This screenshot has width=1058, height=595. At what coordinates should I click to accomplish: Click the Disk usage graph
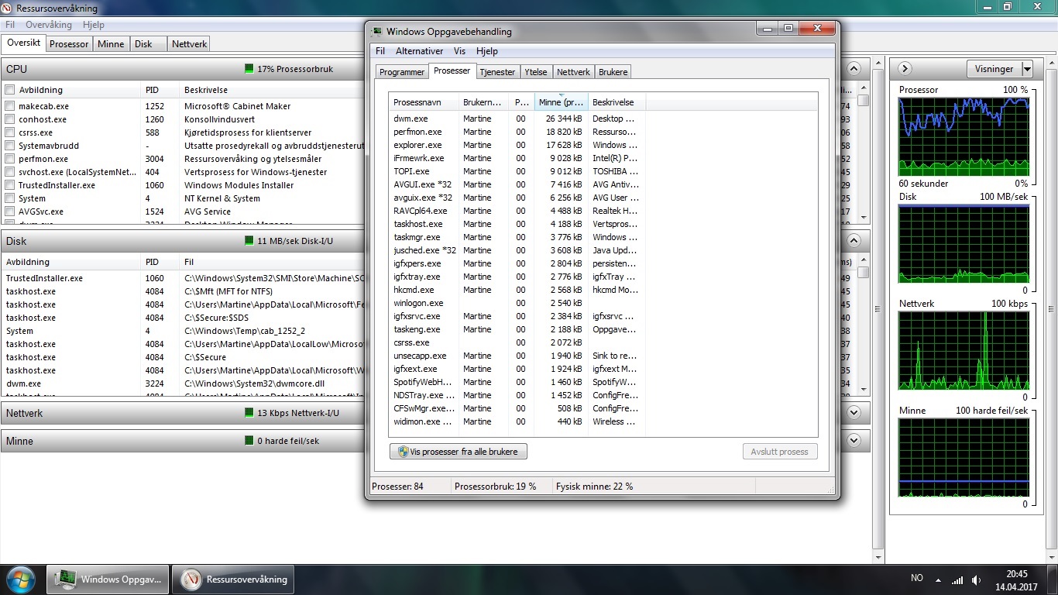click(x=964, y=243)
